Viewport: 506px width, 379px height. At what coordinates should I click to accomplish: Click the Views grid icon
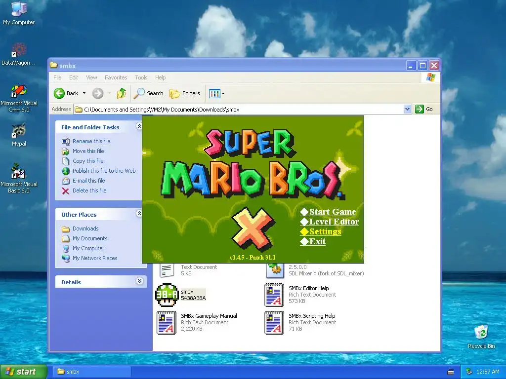[x=214, y=93]
